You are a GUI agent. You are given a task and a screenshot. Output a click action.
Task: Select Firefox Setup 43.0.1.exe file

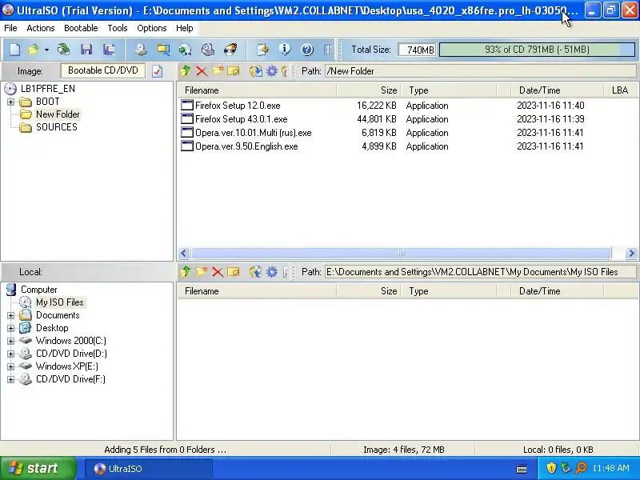tap(242, 119)
